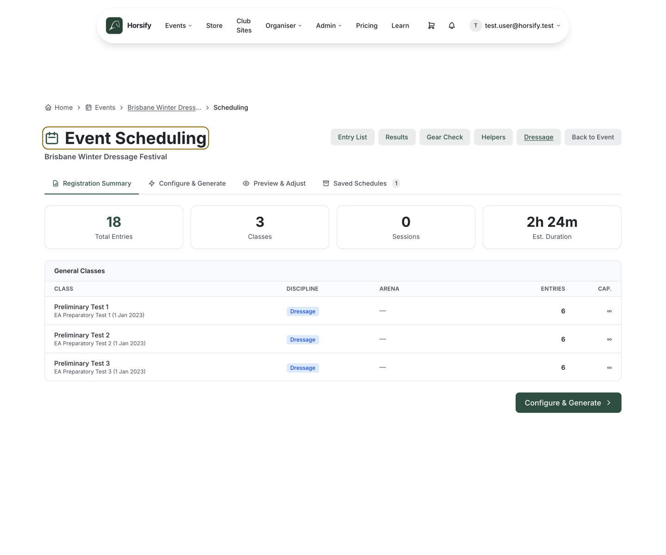The image size is (666, 555).
Task: Switch to Saved Schedules tab
Action: coord(361,183)
